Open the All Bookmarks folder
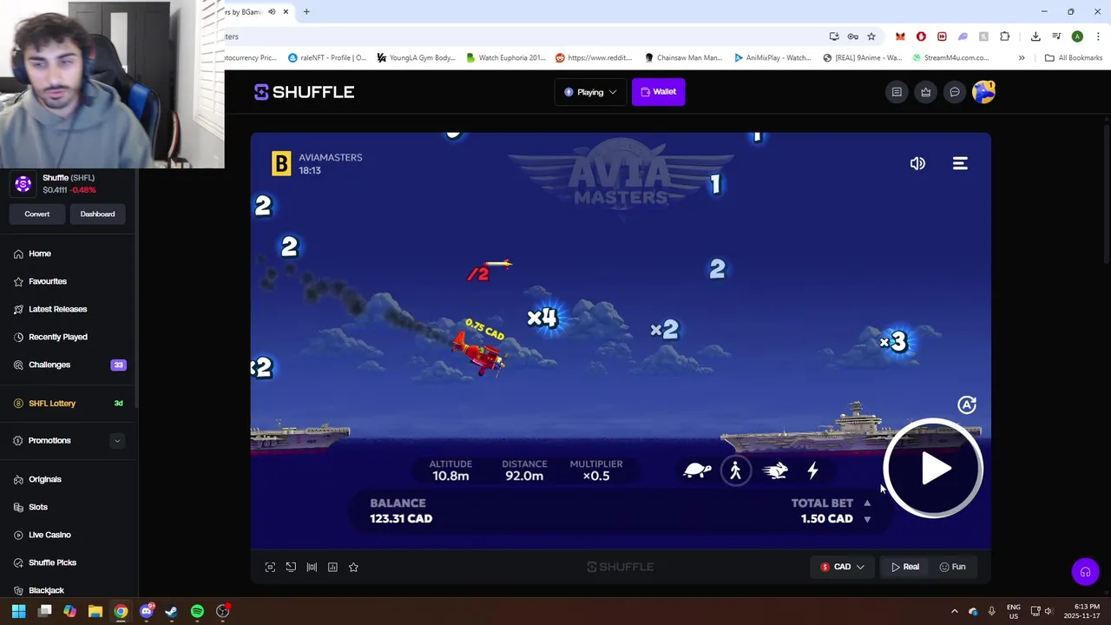 pyautogui.click(x=1074, y=58)
